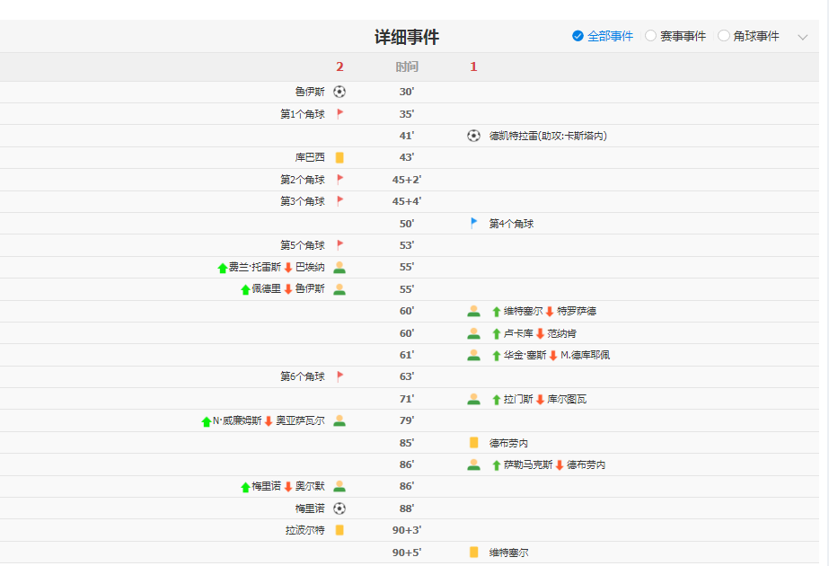Screen dimensions: 829x566
Task: Click player name 德布劳内 at 85'
Action: [508, 443]
